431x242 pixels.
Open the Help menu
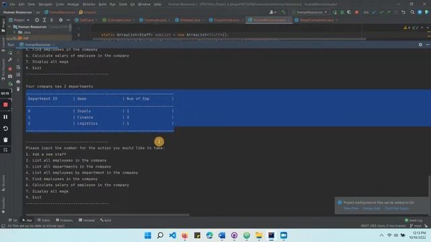158,4
